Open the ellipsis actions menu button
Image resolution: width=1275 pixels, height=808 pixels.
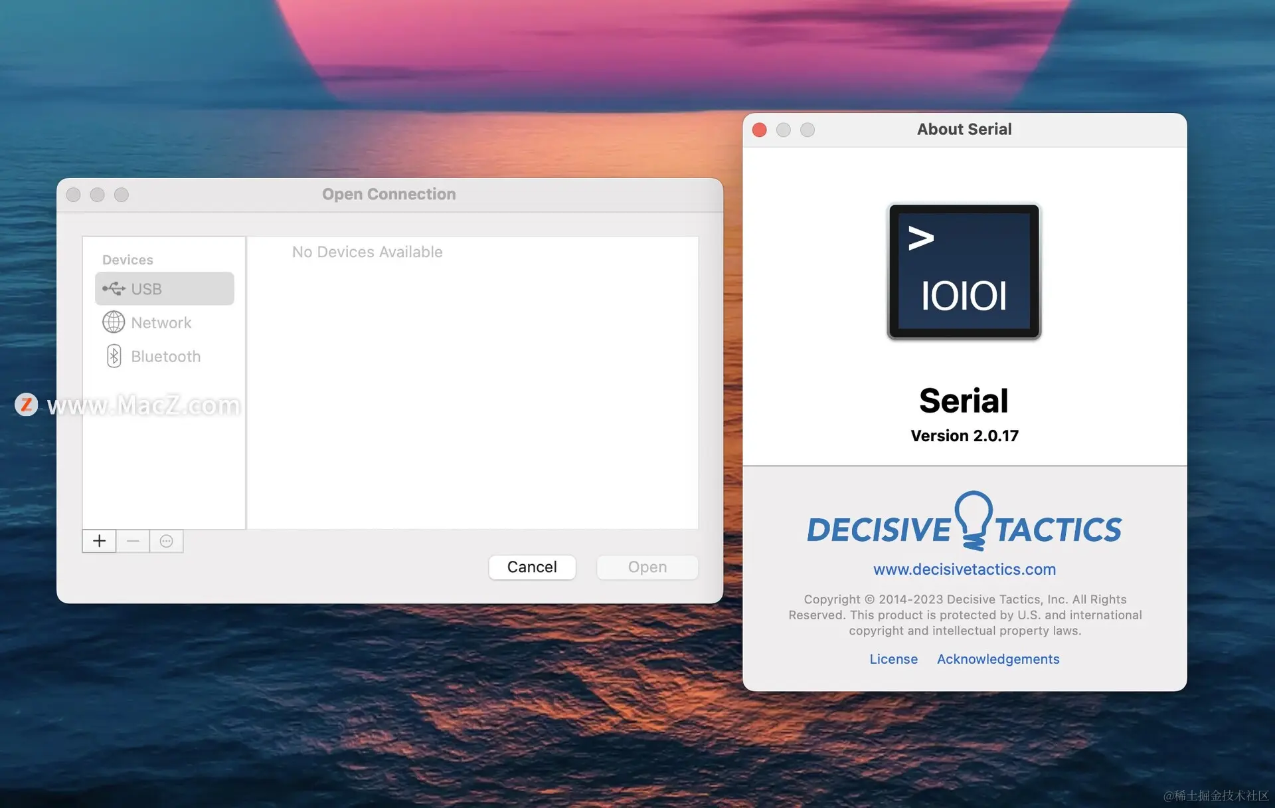(167, 541)
